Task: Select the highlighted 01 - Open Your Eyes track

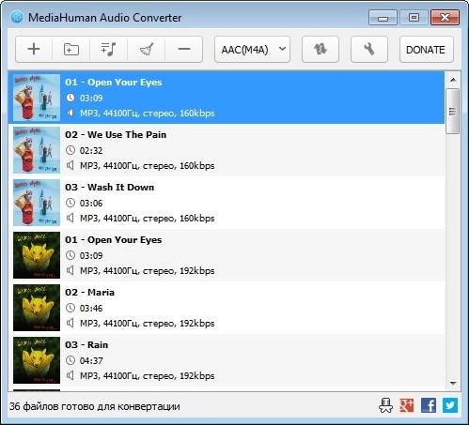Action: point(227,98)
